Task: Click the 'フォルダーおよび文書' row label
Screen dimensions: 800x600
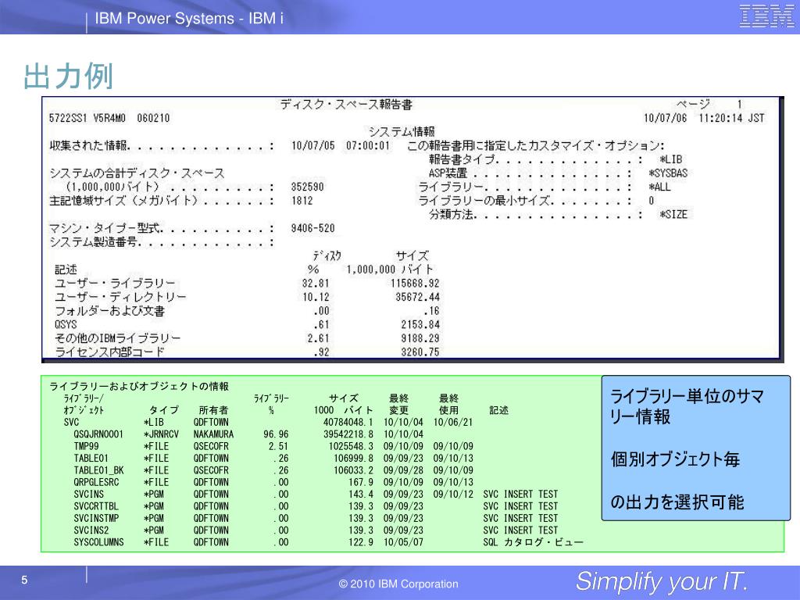Action: click(109, 311)
